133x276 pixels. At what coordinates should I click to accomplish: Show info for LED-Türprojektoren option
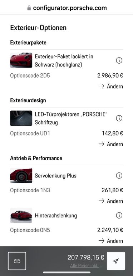coord(119,119)
